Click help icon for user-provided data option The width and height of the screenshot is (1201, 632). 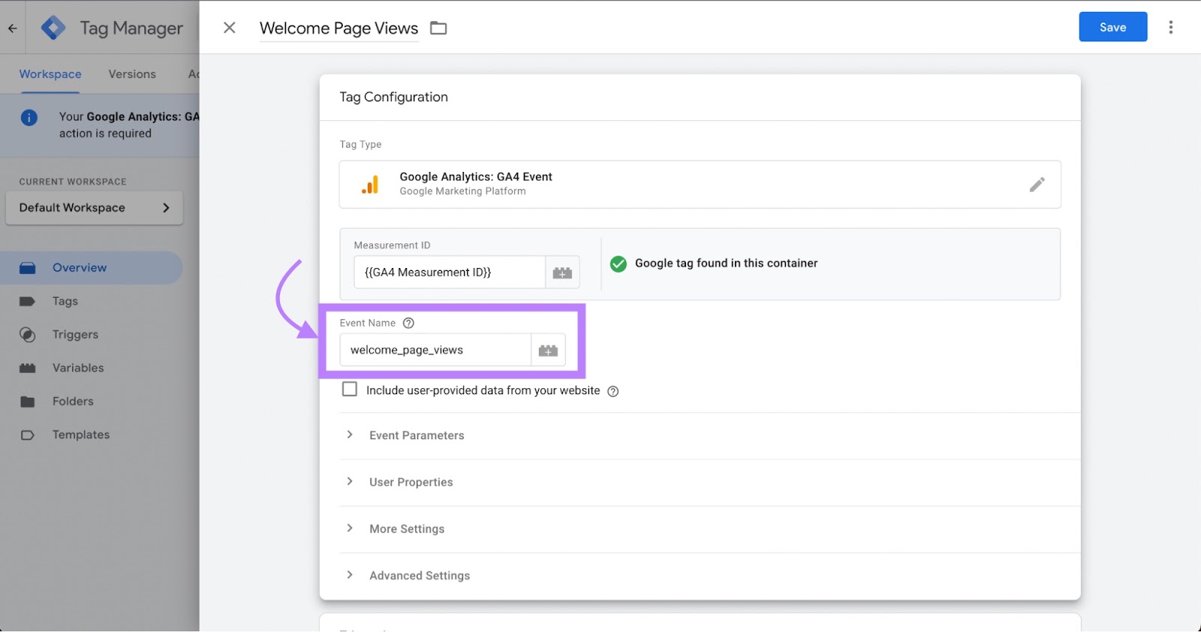[613, 392]
